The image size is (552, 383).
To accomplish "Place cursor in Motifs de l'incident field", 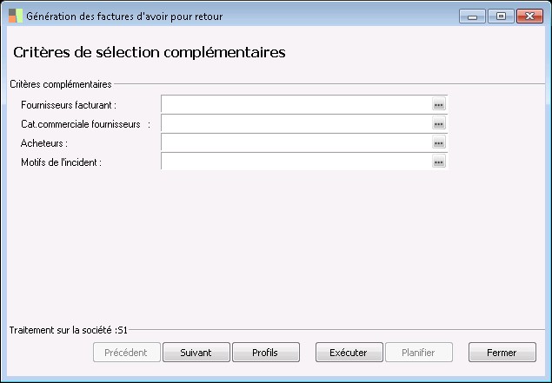I will 296,162.
